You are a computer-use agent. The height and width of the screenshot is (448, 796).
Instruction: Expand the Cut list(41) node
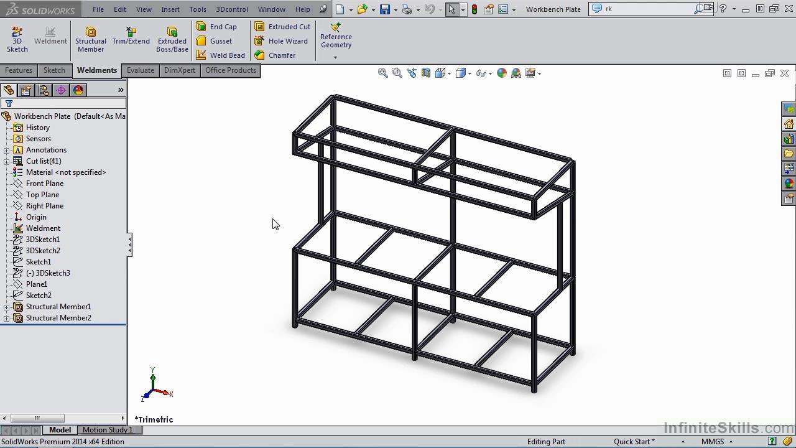6,161
